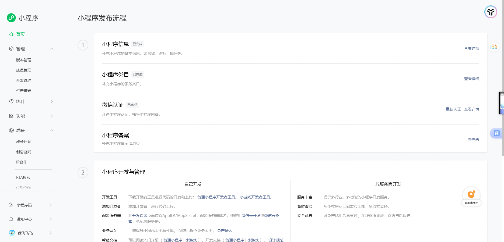
Task: Expand the 统计 menu section
Action: click(x=52, y=101)
